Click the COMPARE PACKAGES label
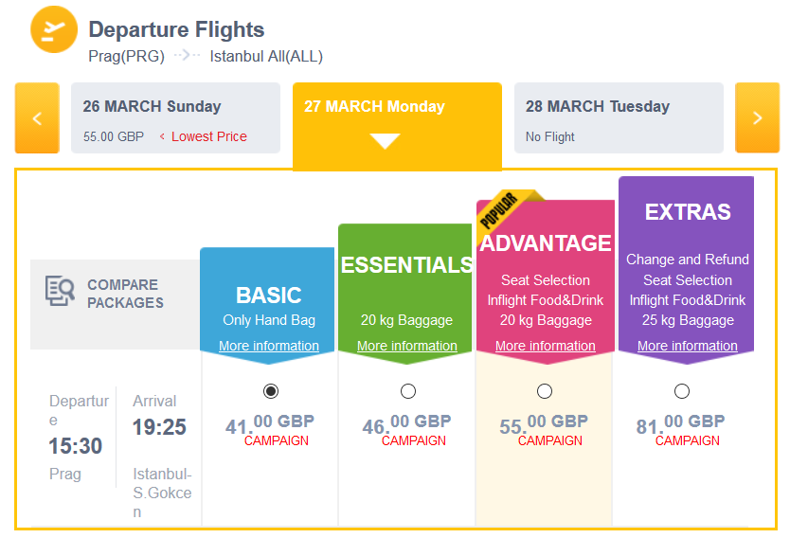This screenshot has height=538, width=790. [125, 294]
